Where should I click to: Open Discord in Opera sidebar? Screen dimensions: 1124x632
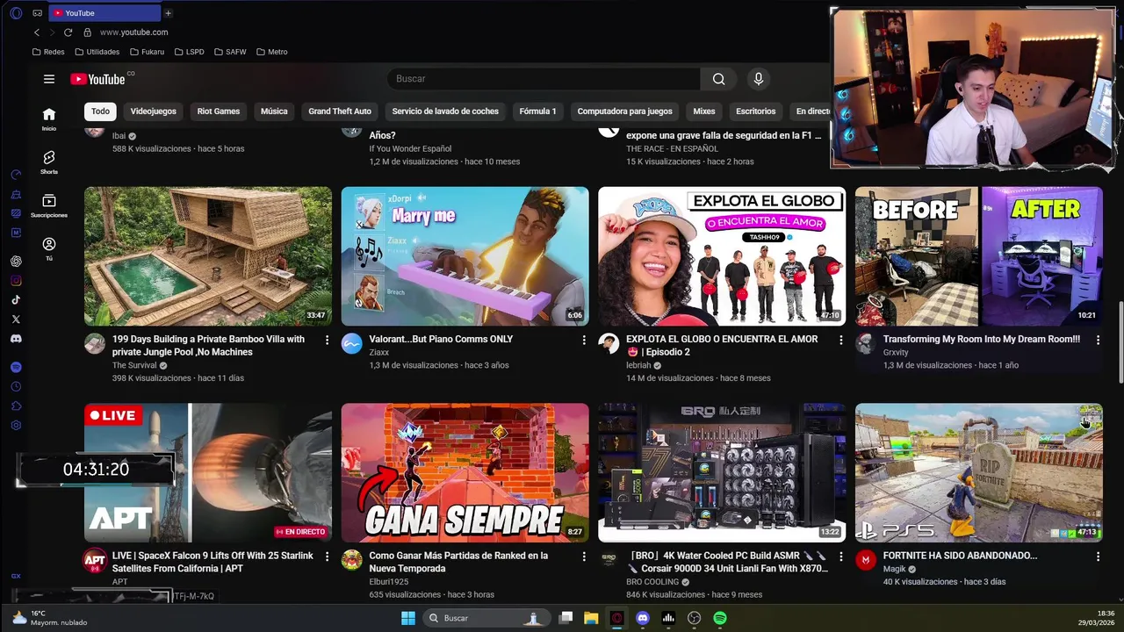[16, 339]
